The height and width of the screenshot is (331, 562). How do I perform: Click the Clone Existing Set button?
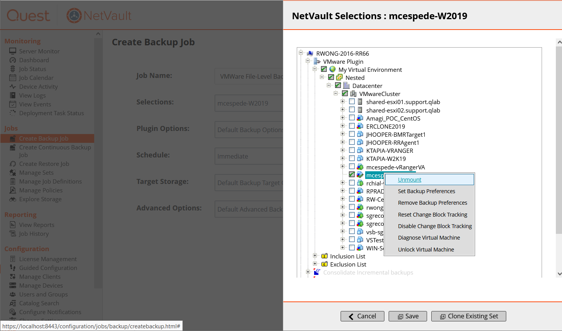469,316
